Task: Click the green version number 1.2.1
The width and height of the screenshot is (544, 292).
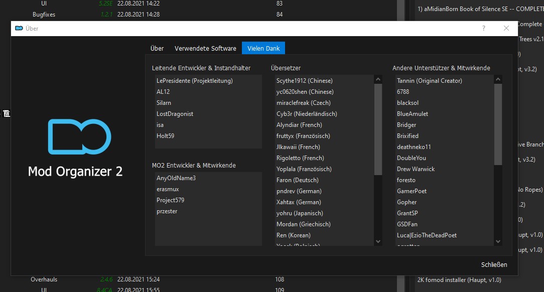Action: click(105, 14)
